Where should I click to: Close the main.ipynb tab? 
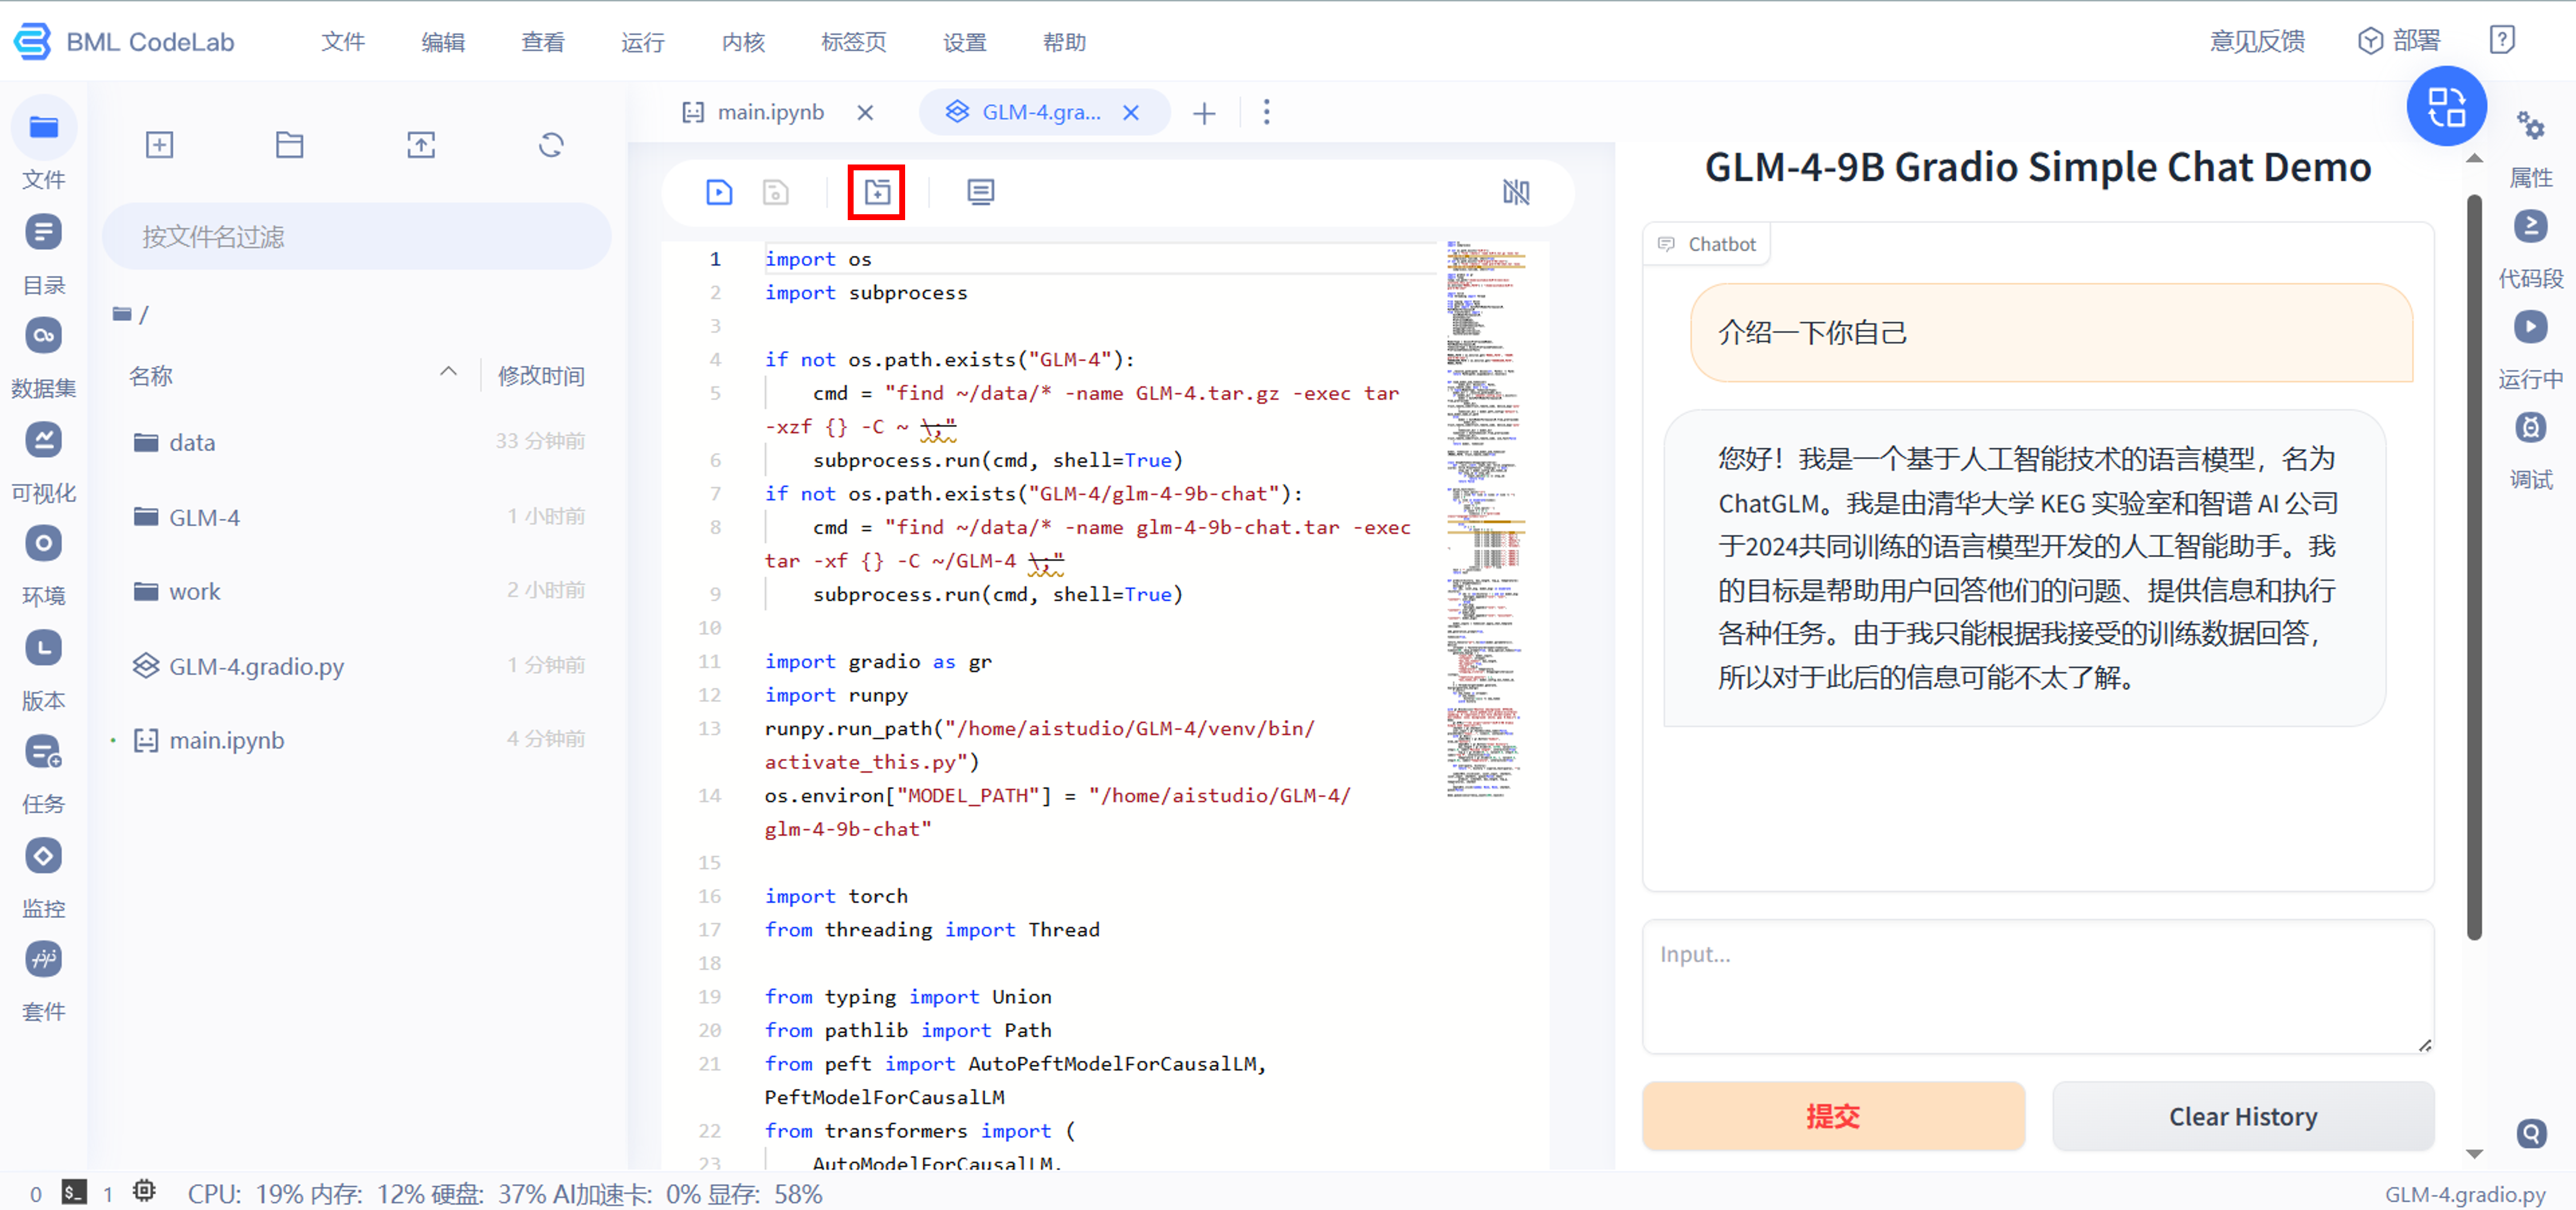tap(865, 113)
